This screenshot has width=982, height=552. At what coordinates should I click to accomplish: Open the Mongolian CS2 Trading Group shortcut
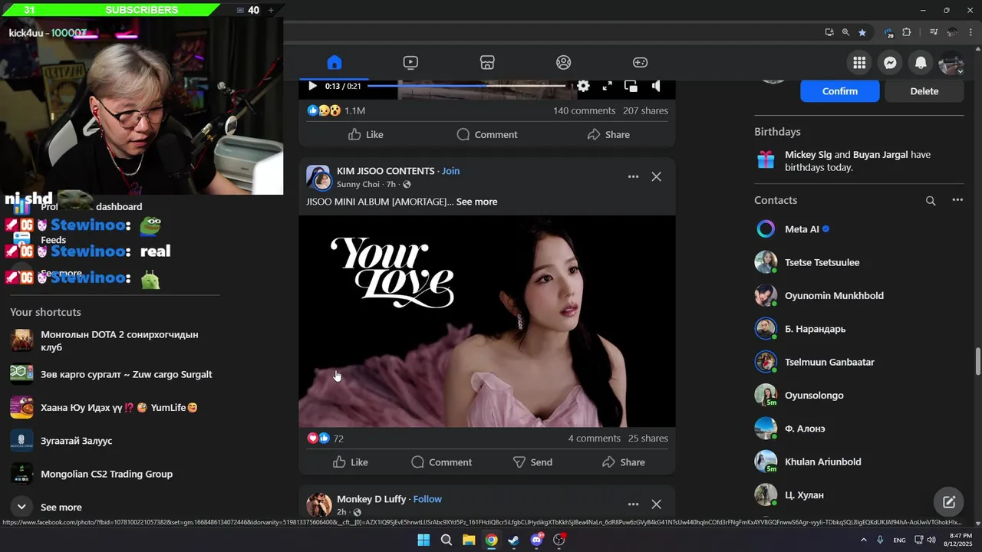(x=114, y=474)
